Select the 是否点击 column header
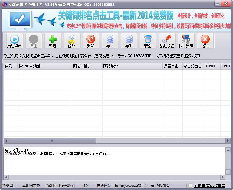 coord(172,66)
